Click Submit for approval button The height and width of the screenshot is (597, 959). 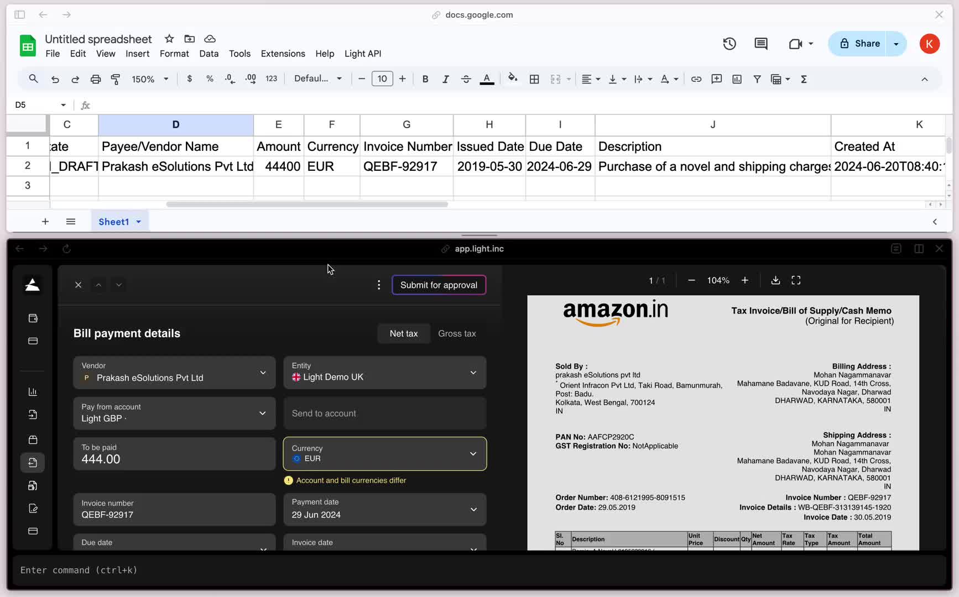[439, 285]
